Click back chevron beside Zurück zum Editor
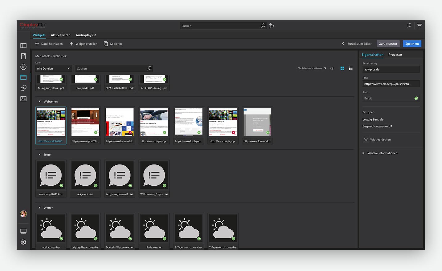The height and width of the screenshot is (271, 442). pos(343,44)
